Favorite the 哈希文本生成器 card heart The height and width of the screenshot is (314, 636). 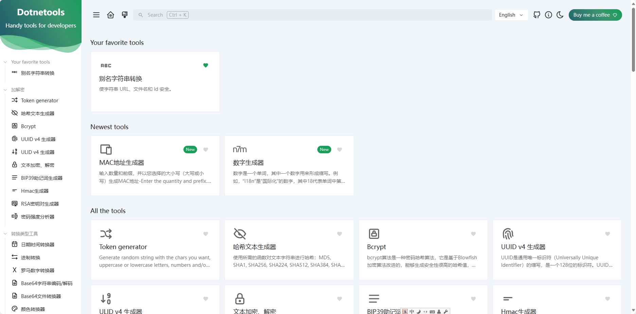coord(339,234)
